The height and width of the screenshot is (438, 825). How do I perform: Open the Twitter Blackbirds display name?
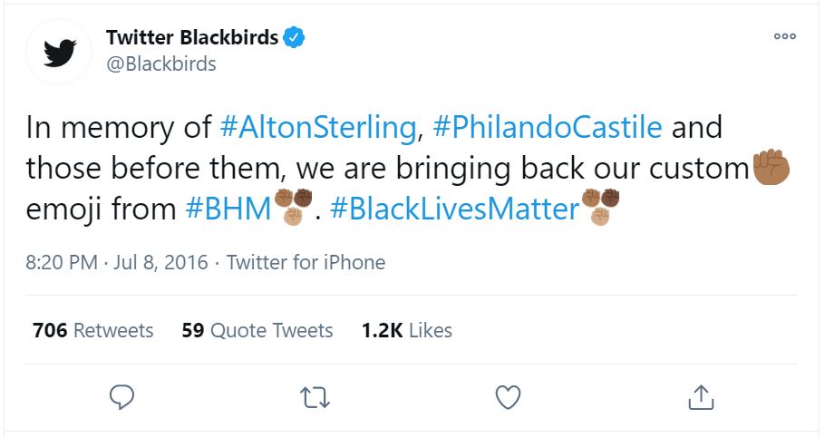click(x=192, y=37)
